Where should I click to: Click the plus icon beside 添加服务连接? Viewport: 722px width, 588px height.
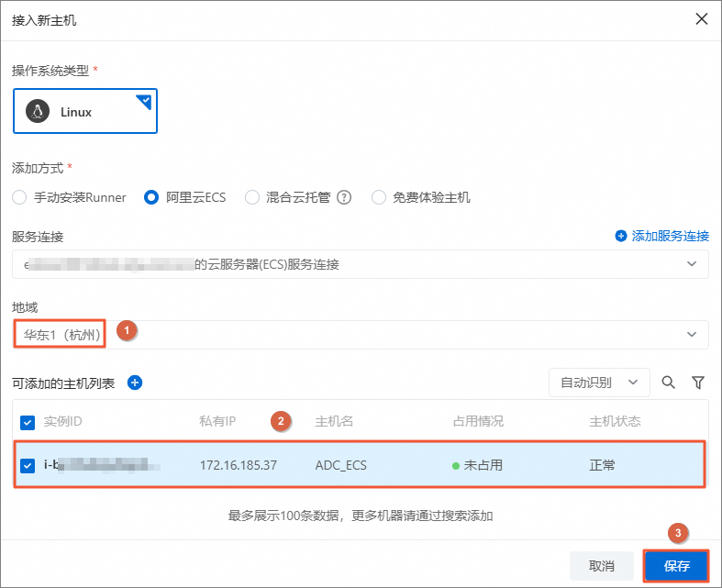tap(621, 237)
